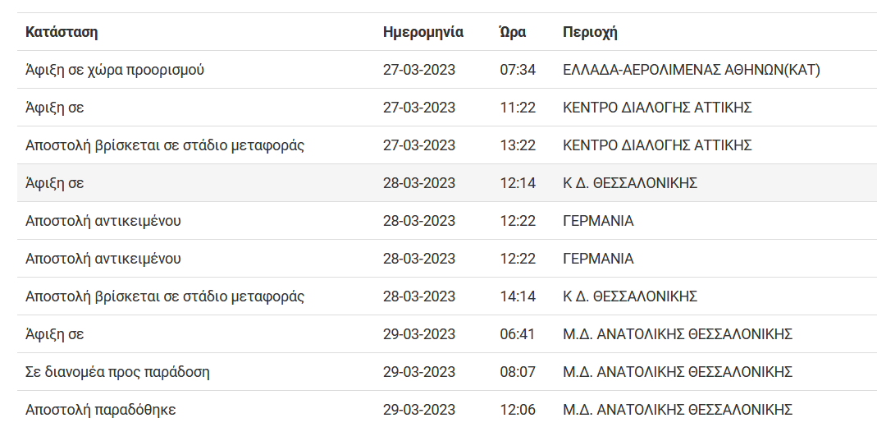Click ΕΛΛΑΔΑ-ΑΕΡΟΛΙΜΕΝΑΣ ΑΘΗΝΩΝ(ΚΑΤ) region cell

pos(692,70)
